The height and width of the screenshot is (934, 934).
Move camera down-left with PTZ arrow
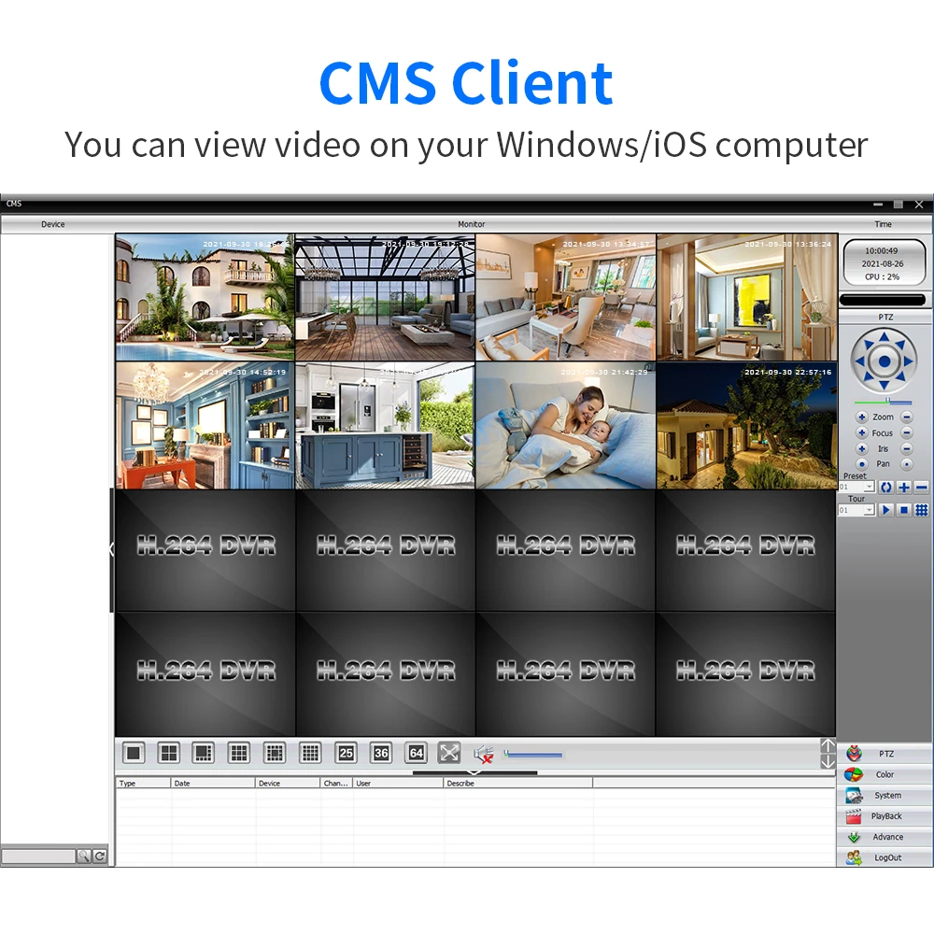pyautogui.click(x=868, y=377)
